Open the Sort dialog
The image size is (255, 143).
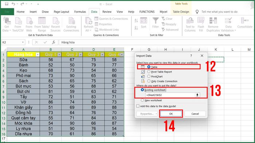click(x=144, y=23)
